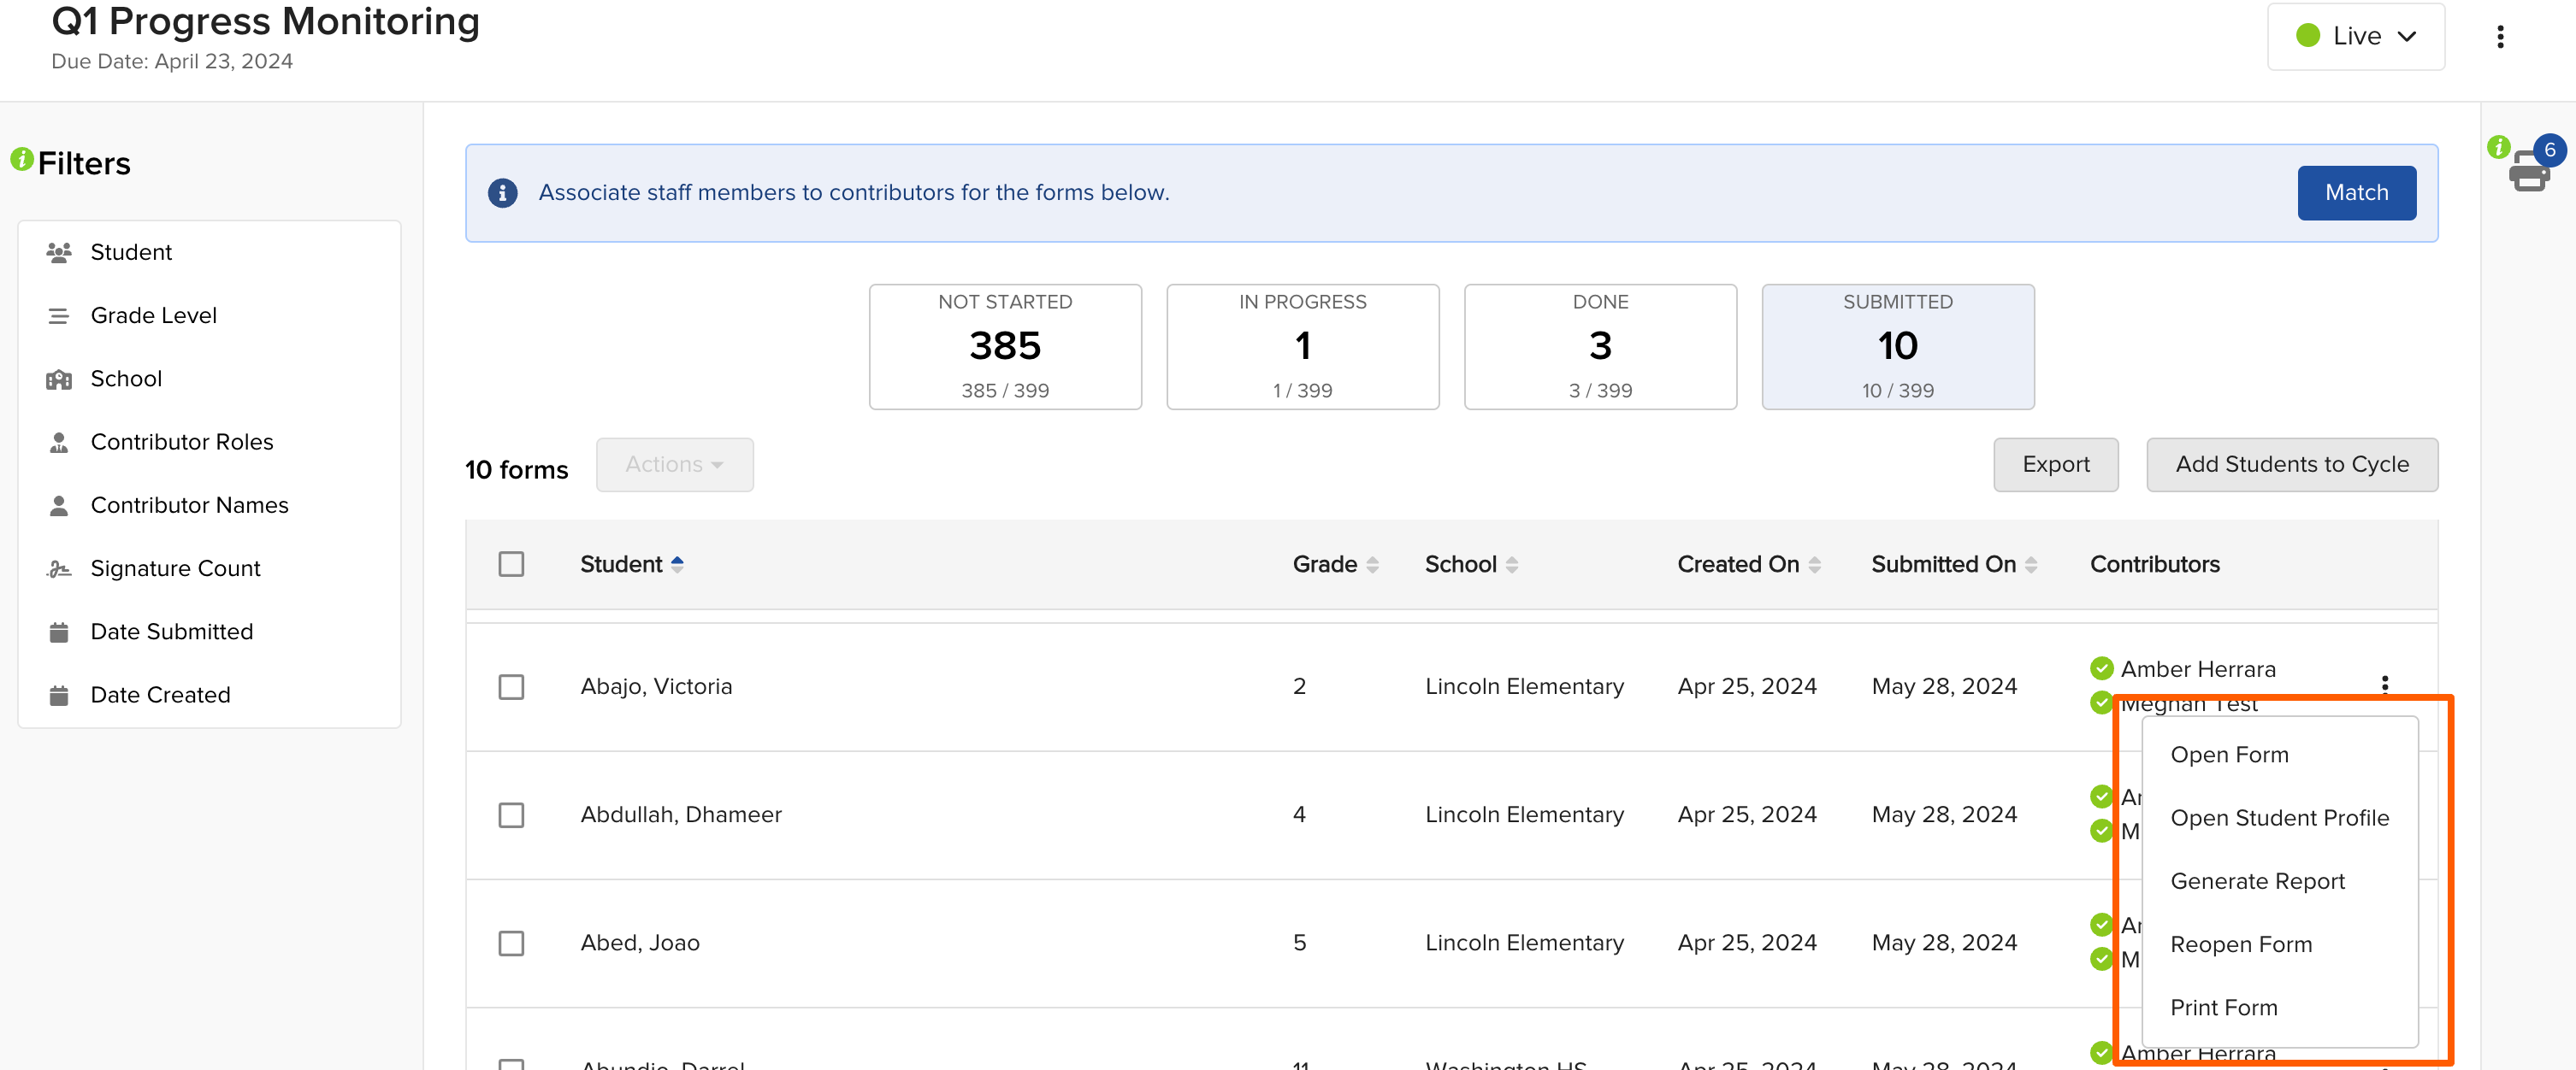Click the green info icon beside Filters
Viewport: 2576px width, 1070px height.
(22, 159)
